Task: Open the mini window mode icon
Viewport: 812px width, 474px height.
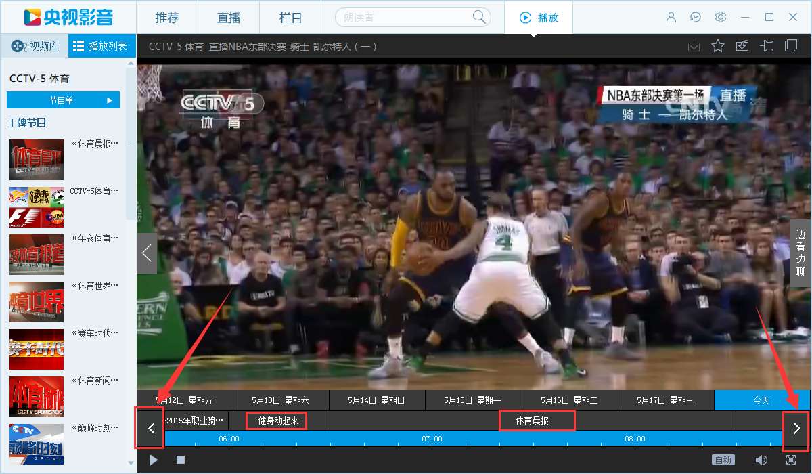Action: tap(790, 46)
